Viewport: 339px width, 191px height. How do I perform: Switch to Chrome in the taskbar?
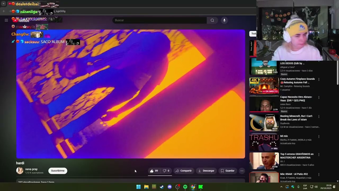point(193,187)
